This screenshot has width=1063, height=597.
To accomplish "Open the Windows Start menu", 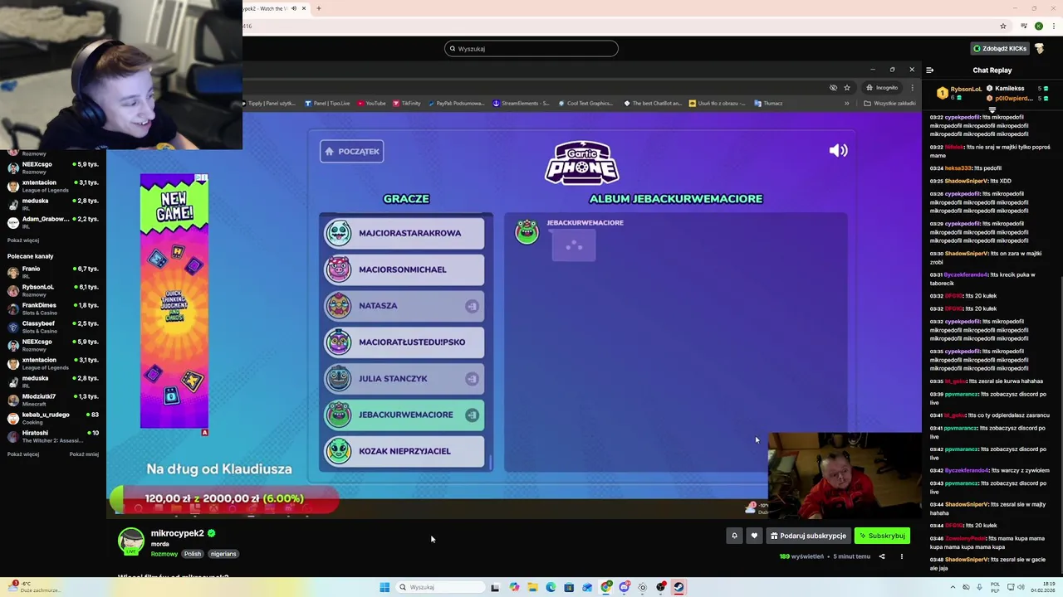I will tap(385, 587).
